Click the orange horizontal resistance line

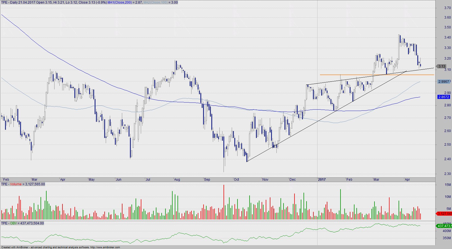(356, 75)
